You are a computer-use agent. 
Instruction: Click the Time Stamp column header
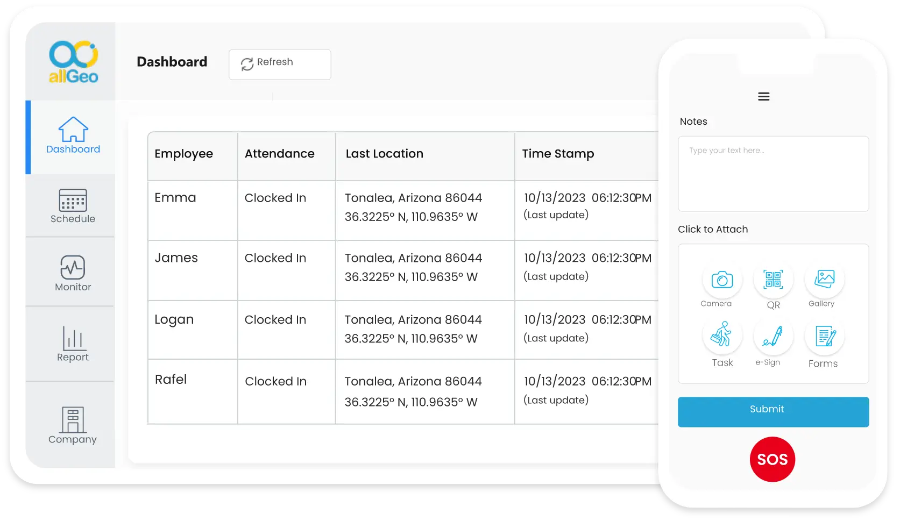click(558, 154)
